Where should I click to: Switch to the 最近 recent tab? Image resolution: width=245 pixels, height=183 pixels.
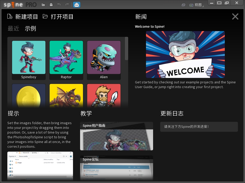[x=13, y=28]
